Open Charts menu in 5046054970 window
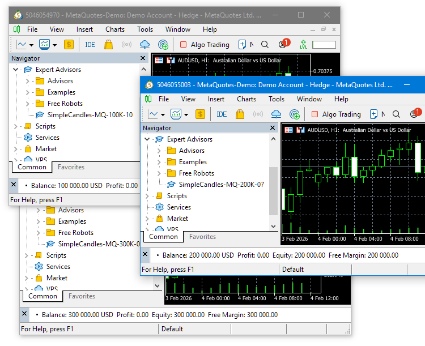 tap(115, 29)
